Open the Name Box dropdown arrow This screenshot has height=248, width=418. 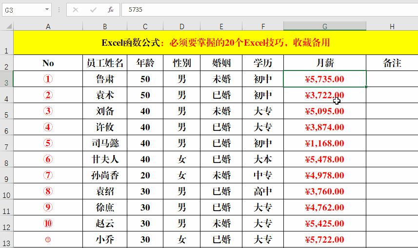(47, 9)
